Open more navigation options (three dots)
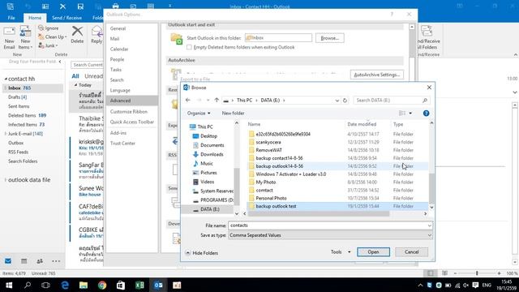Screen dimensions: 519x292 click(56, 261)
